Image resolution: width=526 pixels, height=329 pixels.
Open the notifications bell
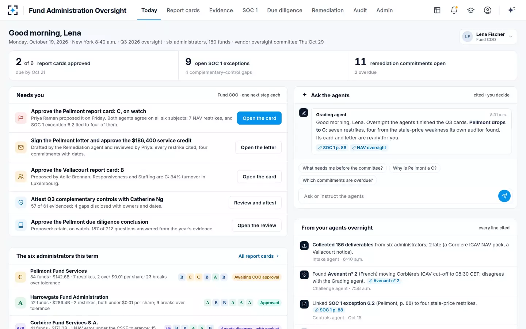[454, 10]
